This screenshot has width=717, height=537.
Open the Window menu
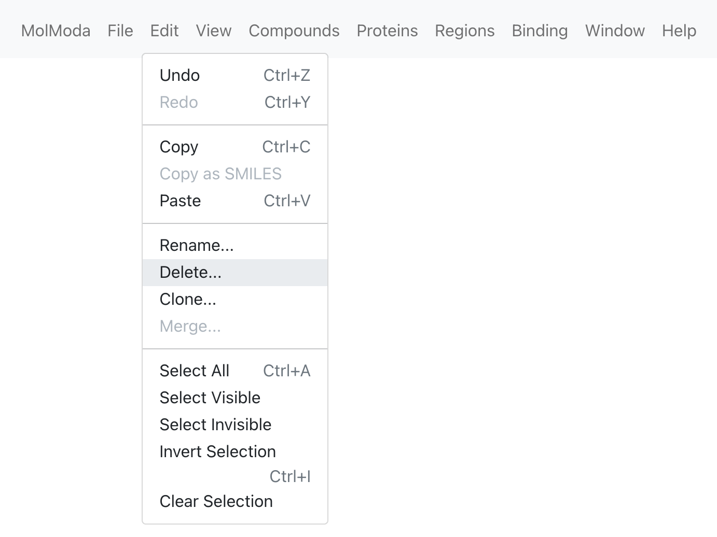pyautogui.click(x=615, y=31)
